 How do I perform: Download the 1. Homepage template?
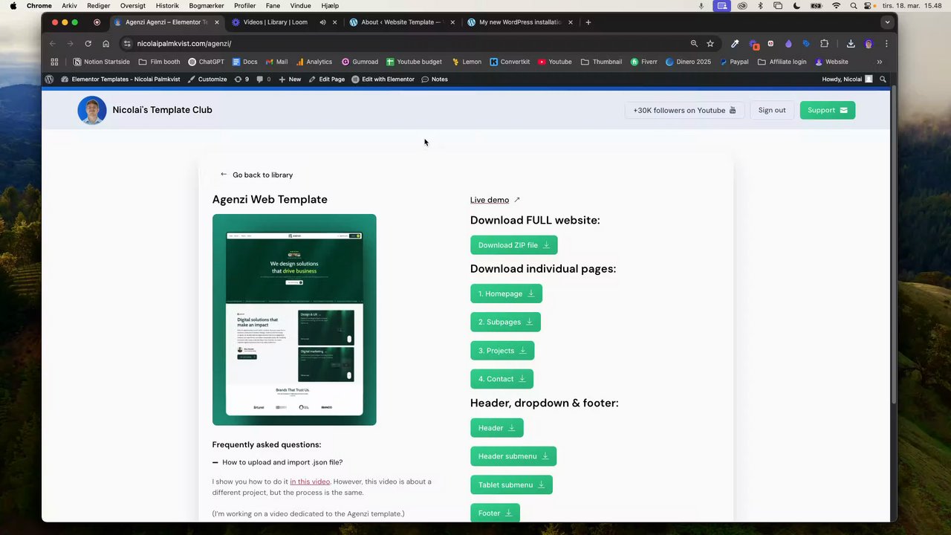(x=506, y=294)
